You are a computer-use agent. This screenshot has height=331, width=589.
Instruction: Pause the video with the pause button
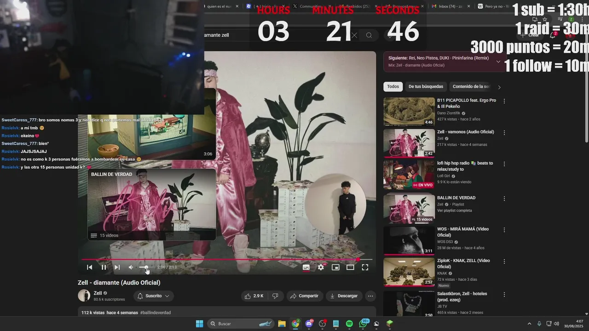click(104, 267)
